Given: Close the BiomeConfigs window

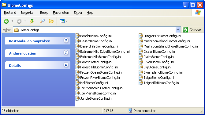Looking at the screenshot, I should pyautogui.click(x=200, y=5).
